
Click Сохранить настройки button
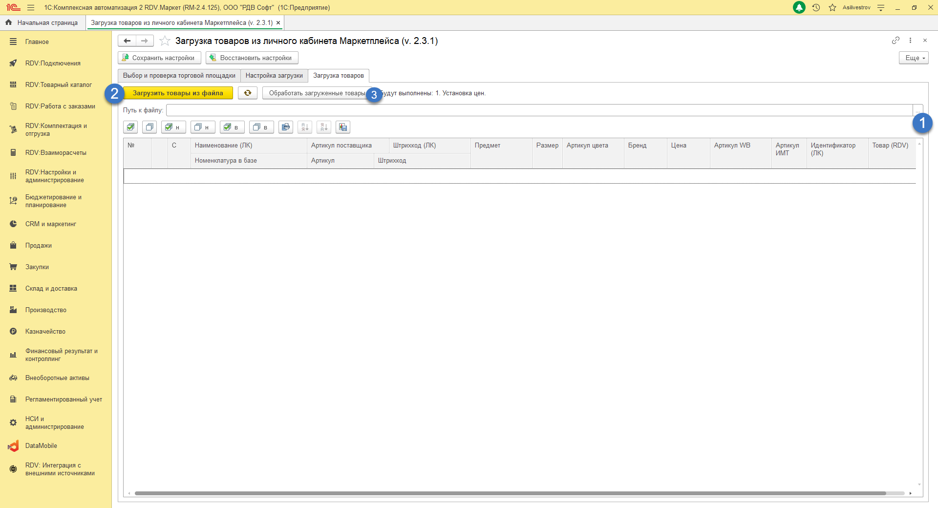point(159,58)
